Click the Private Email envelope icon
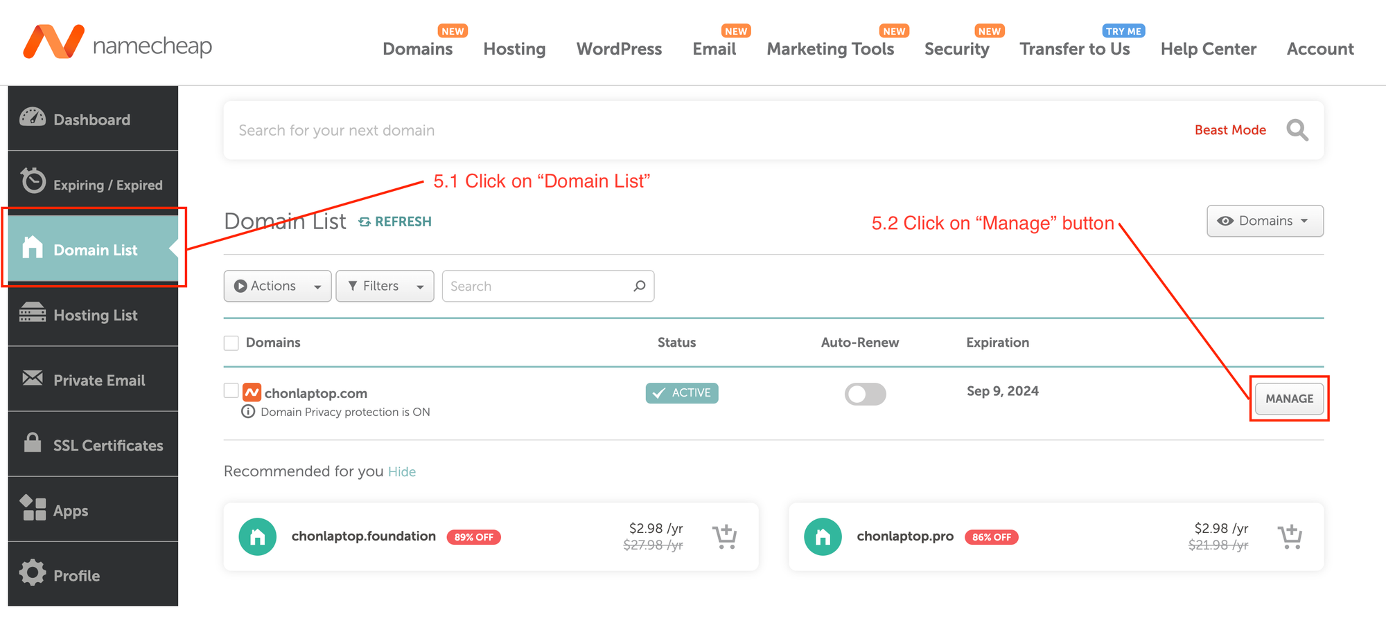This screenshot has width=1386, height=625. (x=33, y=378)
